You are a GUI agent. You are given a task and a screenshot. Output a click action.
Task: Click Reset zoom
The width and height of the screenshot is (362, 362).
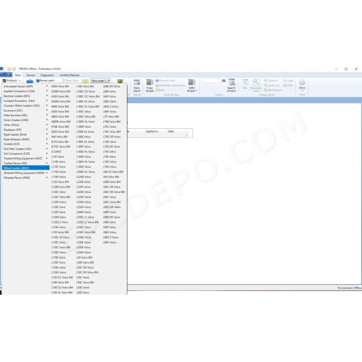point(273,90)
